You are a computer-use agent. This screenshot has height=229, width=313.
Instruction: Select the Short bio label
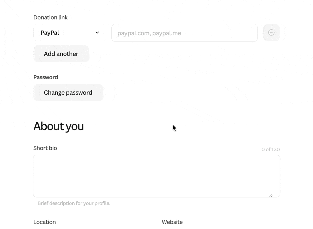pos(45,148)
